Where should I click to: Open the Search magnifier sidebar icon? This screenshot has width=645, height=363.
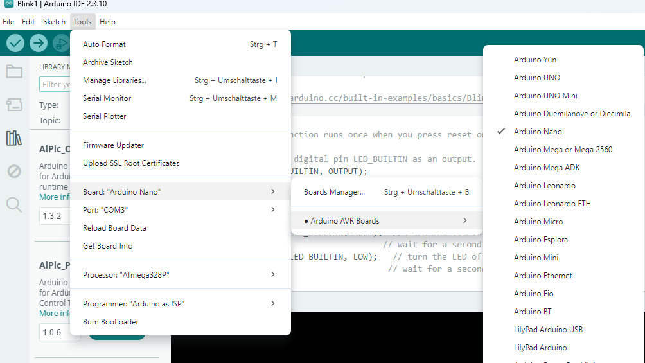point(14,204)
